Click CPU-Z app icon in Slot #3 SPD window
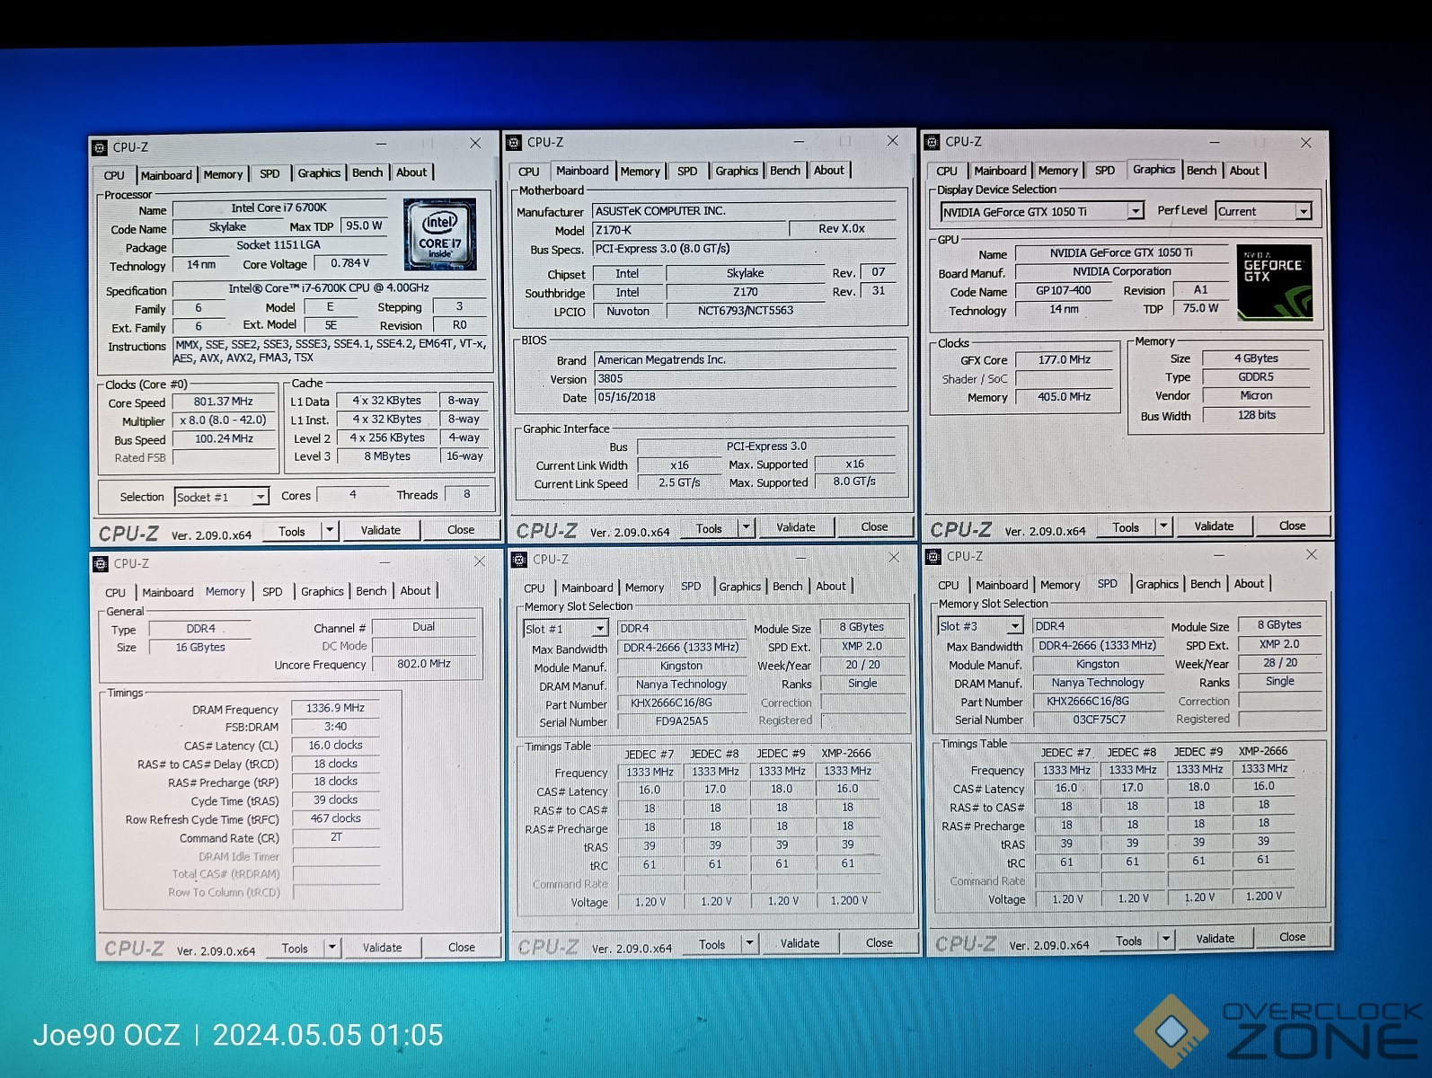Image resolution: width=1432 pixels, height=1078 pixels. 933,556
